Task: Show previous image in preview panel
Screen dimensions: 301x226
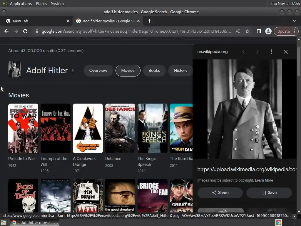Action: pyautogui.click(x=243, y=52)
